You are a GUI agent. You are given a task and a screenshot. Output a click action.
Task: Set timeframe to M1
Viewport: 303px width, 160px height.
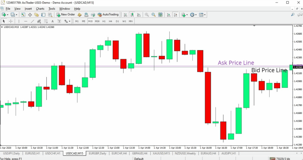[77, 21]
